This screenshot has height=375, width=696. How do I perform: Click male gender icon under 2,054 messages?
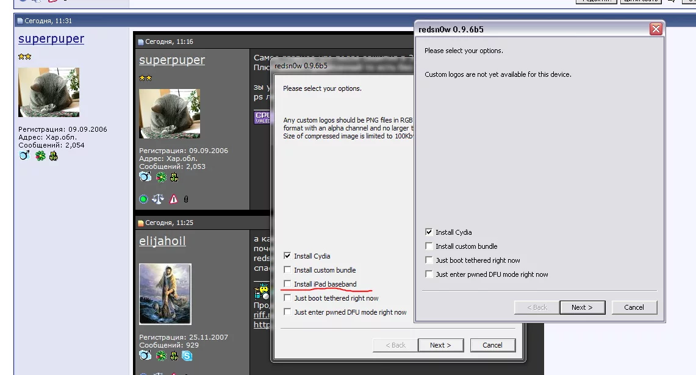click(24, 155)
